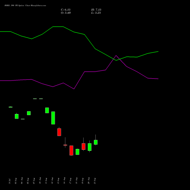Click the 04 Aug date label
This screenshot has height=190, width=190.
[x=22, y=180]
